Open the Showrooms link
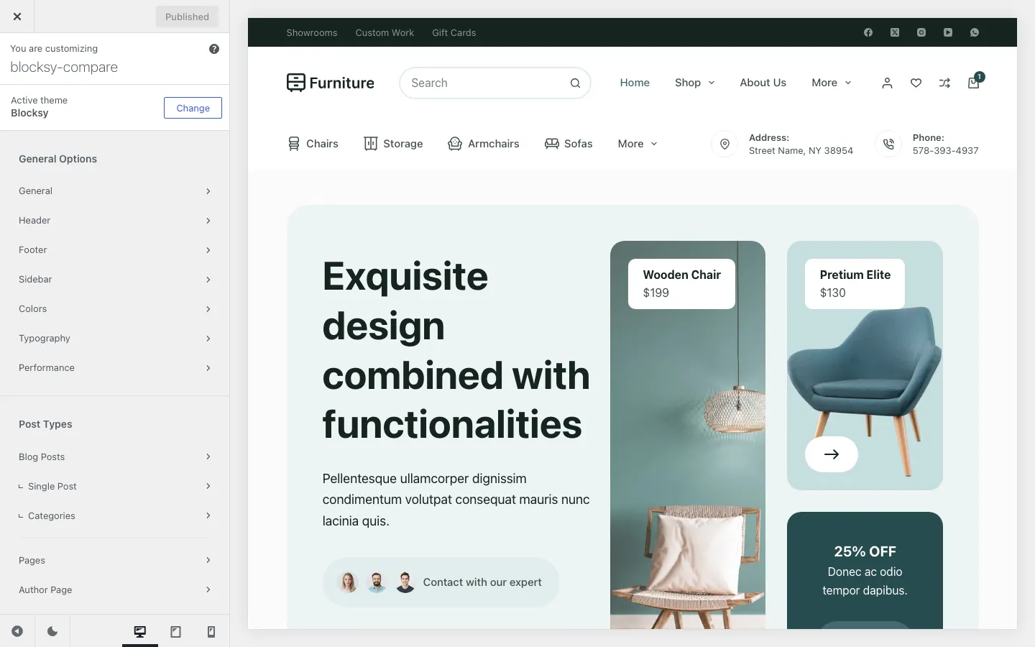 click(311, 32)
